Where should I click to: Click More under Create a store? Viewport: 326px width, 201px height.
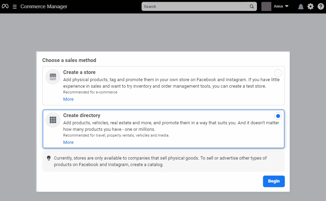tap(68, 99)
